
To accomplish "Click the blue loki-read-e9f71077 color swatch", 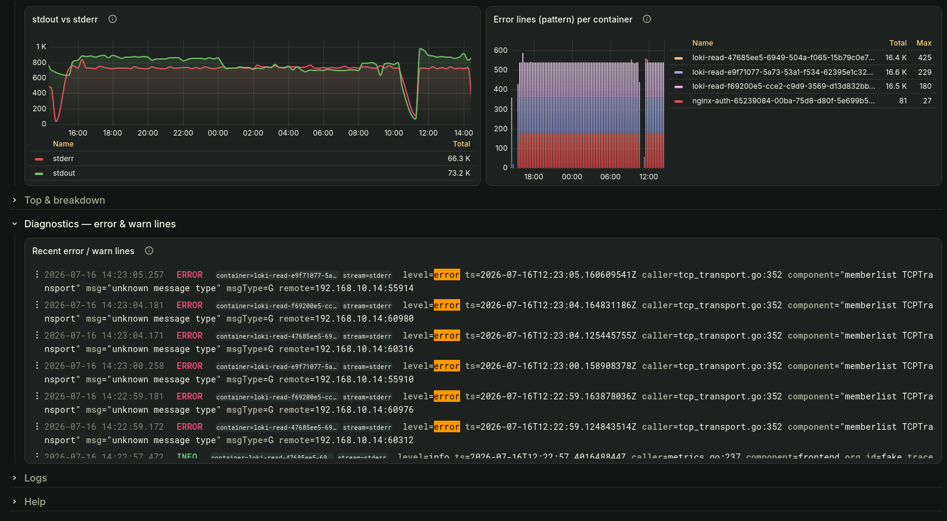I will [x=679, y=72].
